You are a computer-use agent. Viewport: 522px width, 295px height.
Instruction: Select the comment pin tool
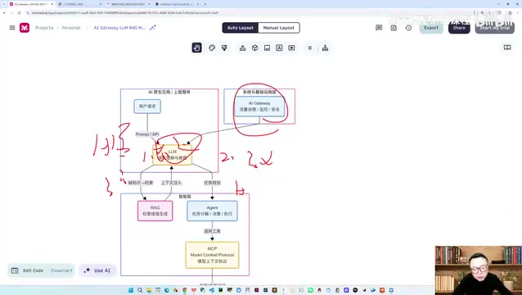pyautogui.click(x=224, y=48)
